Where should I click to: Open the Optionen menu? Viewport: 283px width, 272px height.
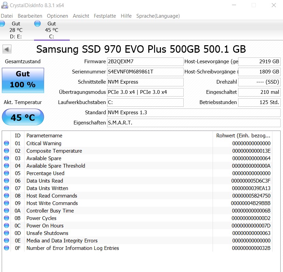tap(57, 16)
